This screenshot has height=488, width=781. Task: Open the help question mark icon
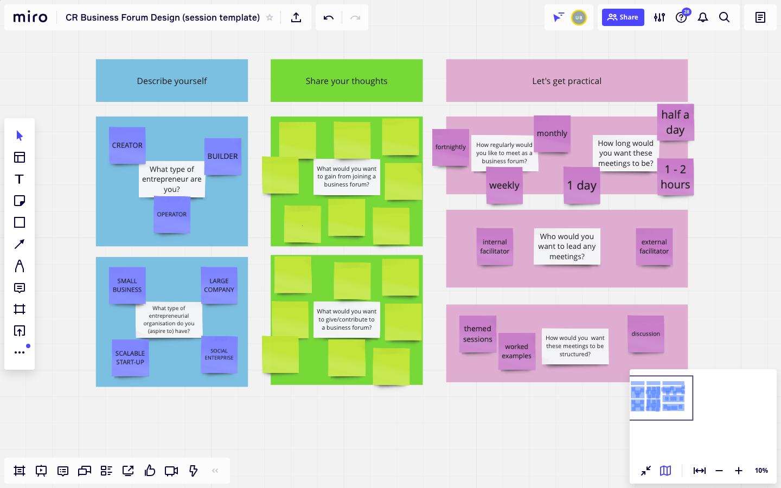681,17
